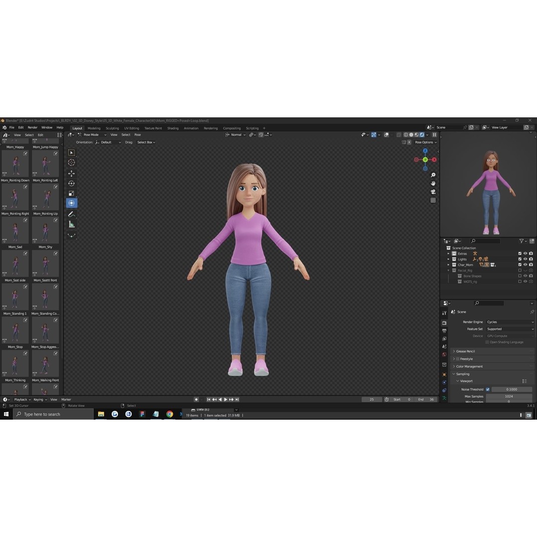537x537 pixels.
Task: Enable the Facial_Rig collection checkbox
Action: 520,270
